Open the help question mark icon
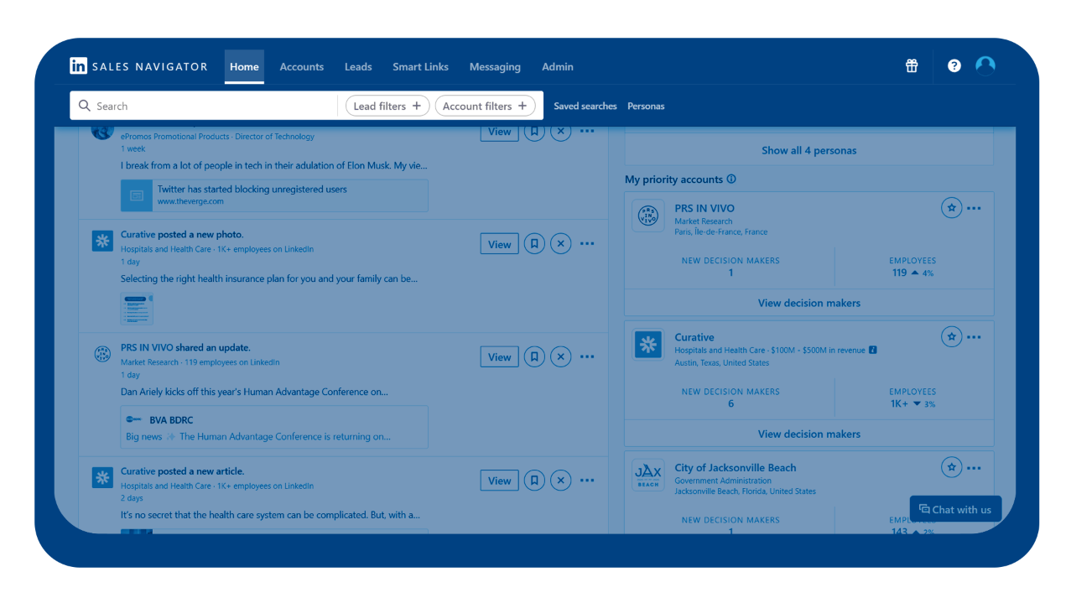 point(954,65)
